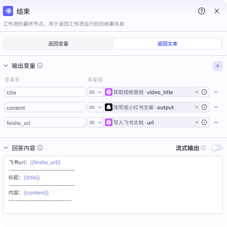The height and width of the screenshot is (227, 227).
Task: Open variable selector for title row
Action: click(204, 92)
